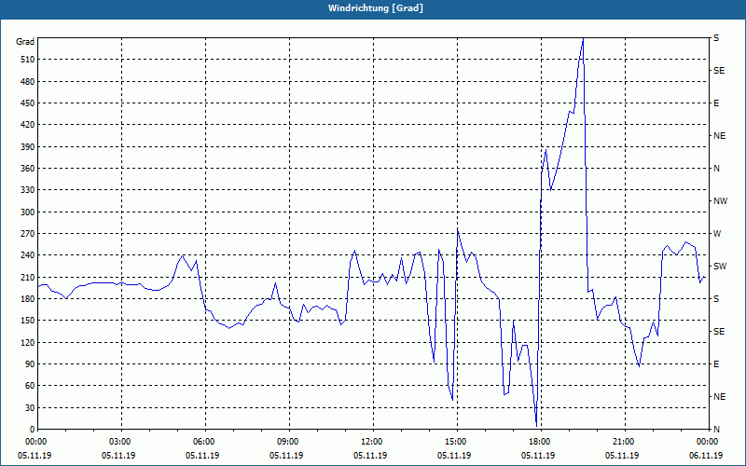
Task: Select the 06:00 time axis label
Action: 205,442
